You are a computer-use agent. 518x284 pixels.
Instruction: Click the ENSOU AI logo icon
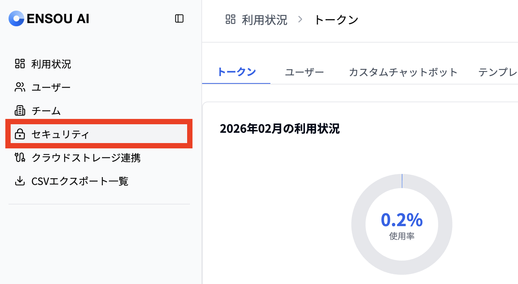[16, 18]
